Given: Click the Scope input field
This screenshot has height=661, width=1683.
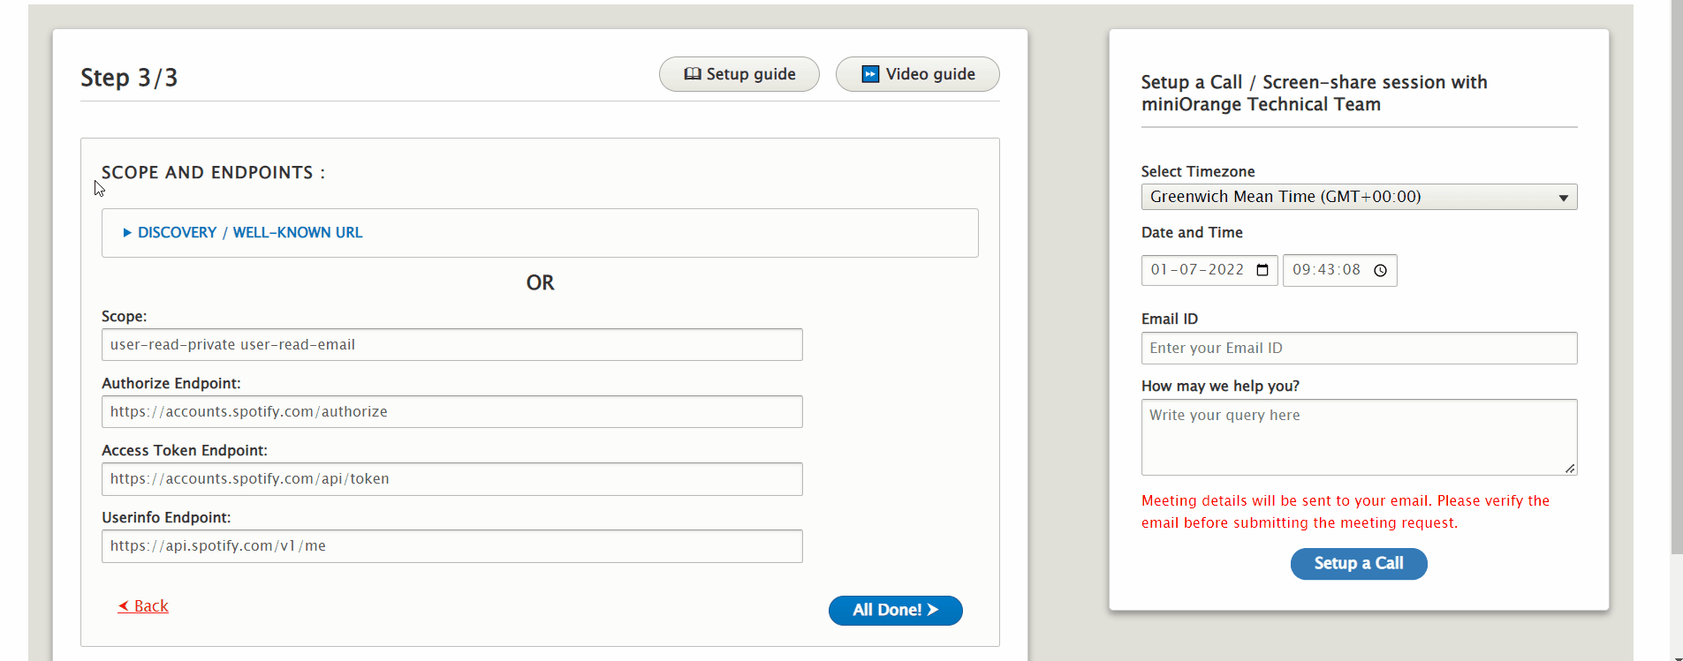Looking at the screenshot, I should coord(451,345).
